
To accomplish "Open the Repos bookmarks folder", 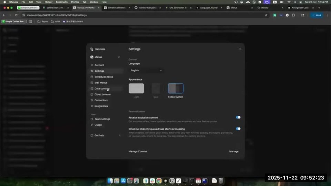I will tap(42, 21).
